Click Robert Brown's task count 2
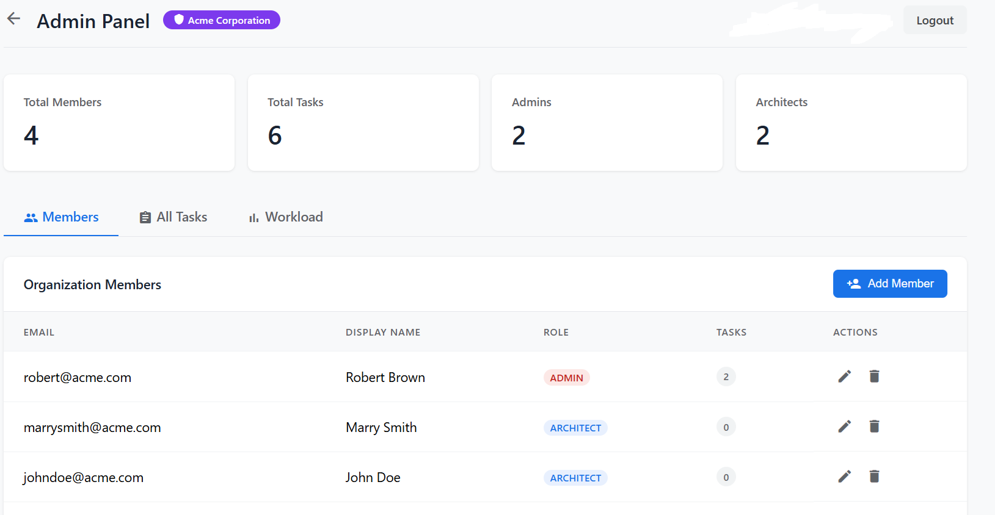 (x=726, y=377)
